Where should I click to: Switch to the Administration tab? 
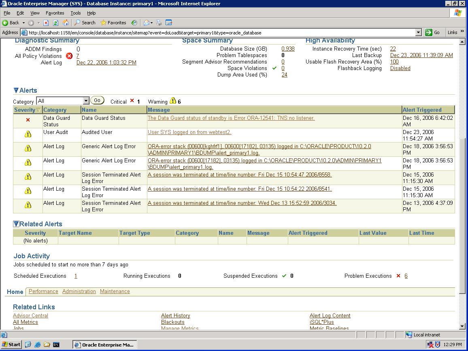[79, 291]
